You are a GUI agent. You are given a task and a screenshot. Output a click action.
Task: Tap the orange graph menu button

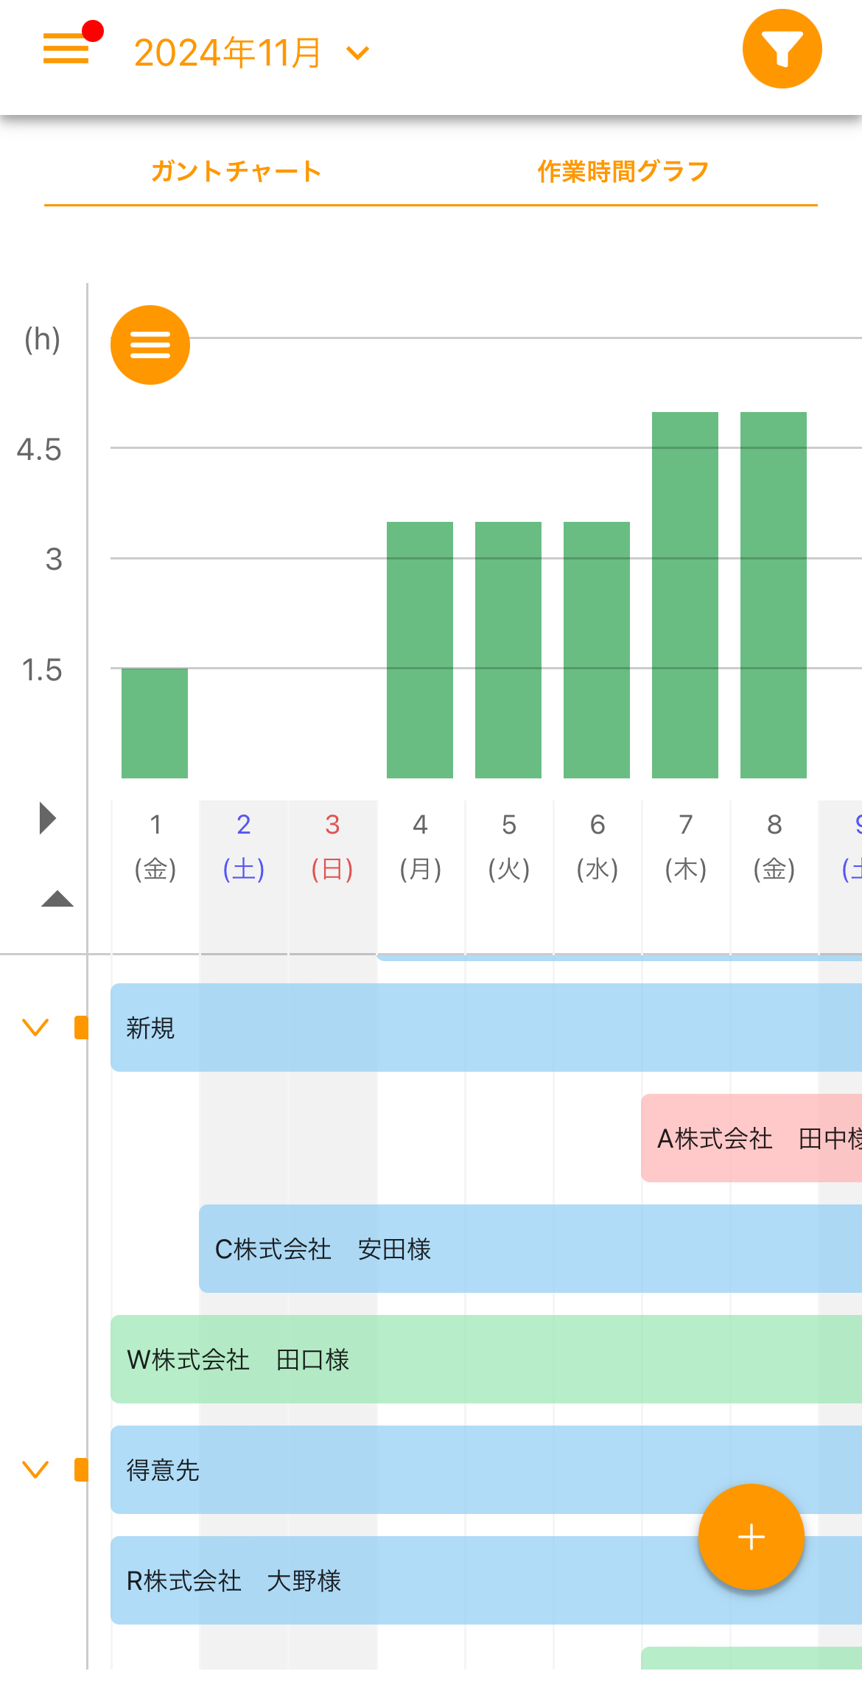(x=150, y=345)
